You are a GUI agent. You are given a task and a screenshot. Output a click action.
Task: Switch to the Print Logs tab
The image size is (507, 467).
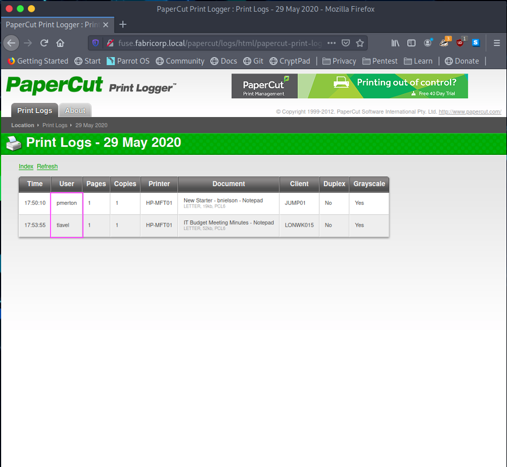[35, 110]
